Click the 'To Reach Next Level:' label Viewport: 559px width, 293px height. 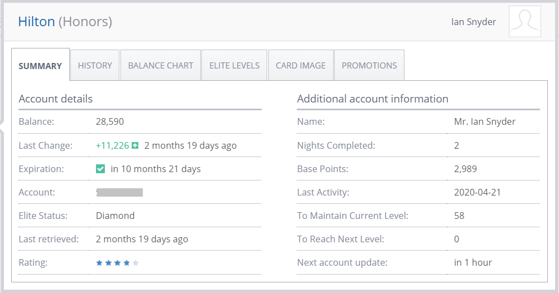[340, 239]
